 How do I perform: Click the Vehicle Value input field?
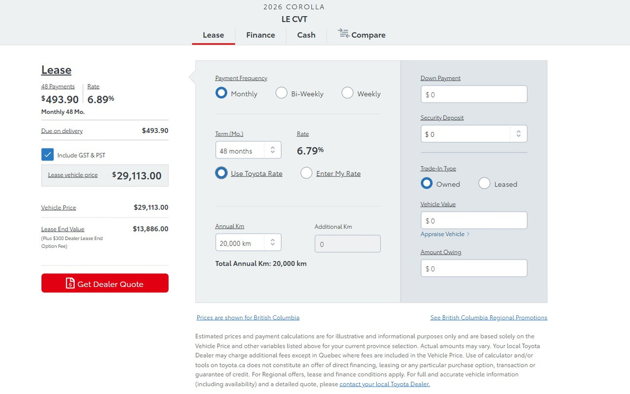click(x=474, y=220)
